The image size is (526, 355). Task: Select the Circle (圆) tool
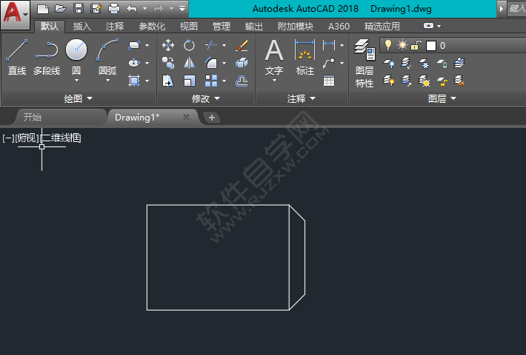click(76, 55)
